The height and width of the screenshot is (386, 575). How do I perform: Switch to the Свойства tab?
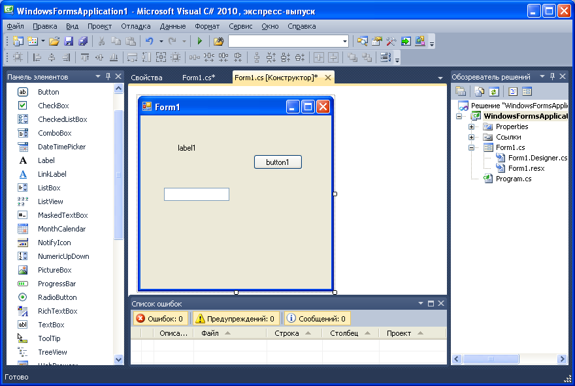146,78
